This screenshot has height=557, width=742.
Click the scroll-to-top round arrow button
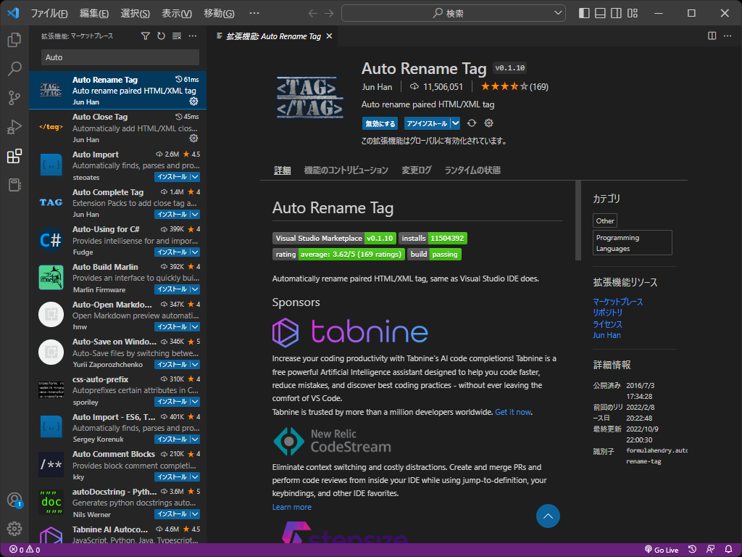click(x=548, y=516)
